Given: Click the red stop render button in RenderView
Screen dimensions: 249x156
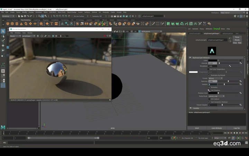Looking at the screenshot, I should click(104, 36).
